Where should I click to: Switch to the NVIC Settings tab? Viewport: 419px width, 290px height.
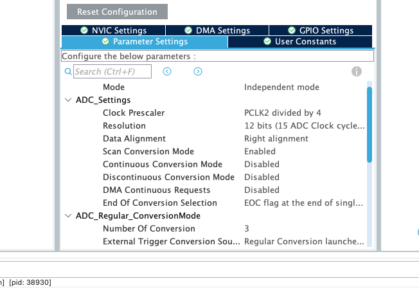click(x=113, y=30)
